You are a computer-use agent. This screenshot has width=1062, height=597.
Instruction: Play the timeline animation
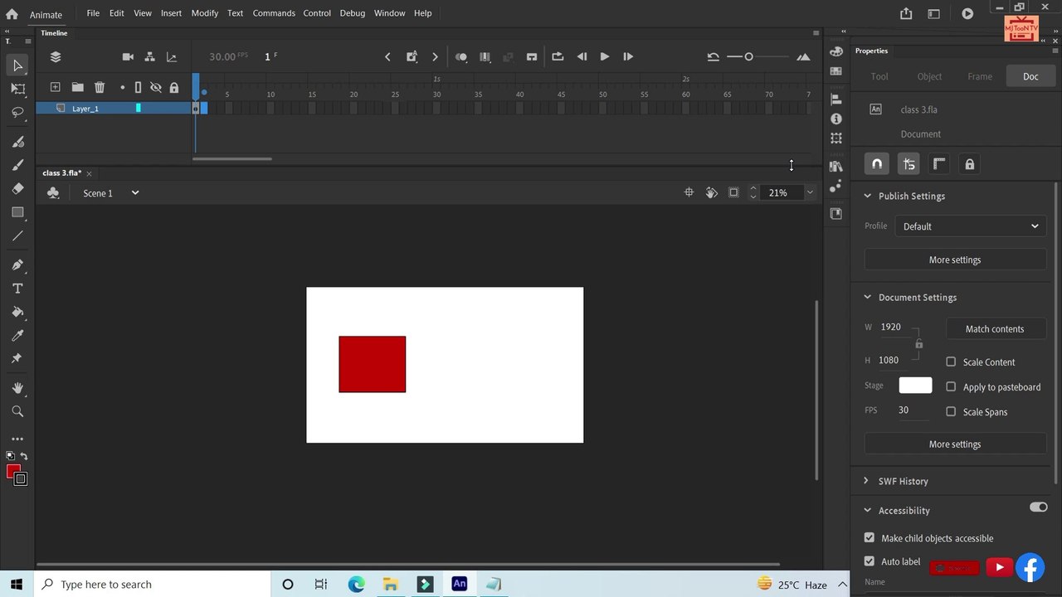point(604,56)
